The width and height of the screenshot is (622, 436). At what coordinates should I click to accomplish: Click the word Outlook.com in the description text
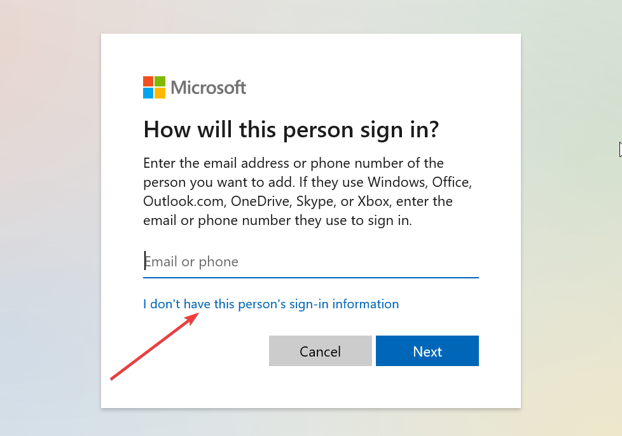pyautogui.click(x=181, y=201)
